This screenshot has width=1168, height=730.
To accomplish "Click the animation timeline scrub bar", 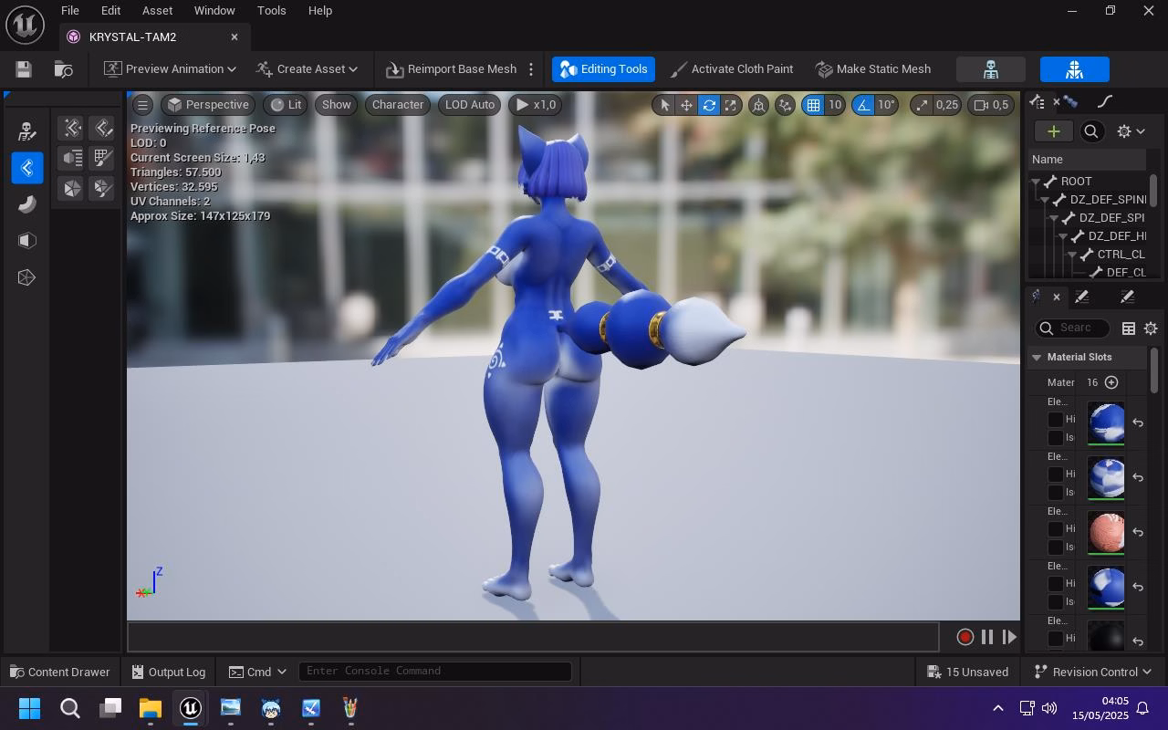I will click(533, 637).
